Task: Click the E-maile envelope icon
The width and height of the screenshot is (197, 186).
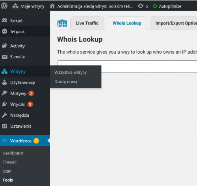Action: [5, 57]
